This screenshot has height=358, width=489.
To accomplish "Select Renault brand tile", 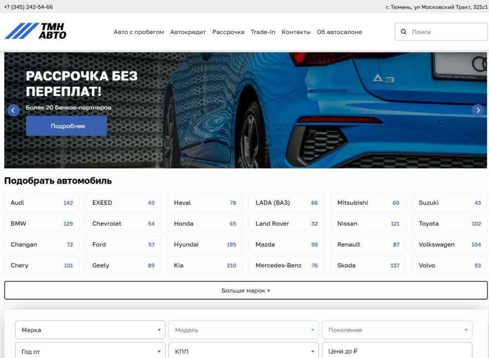I will point(369,244).
